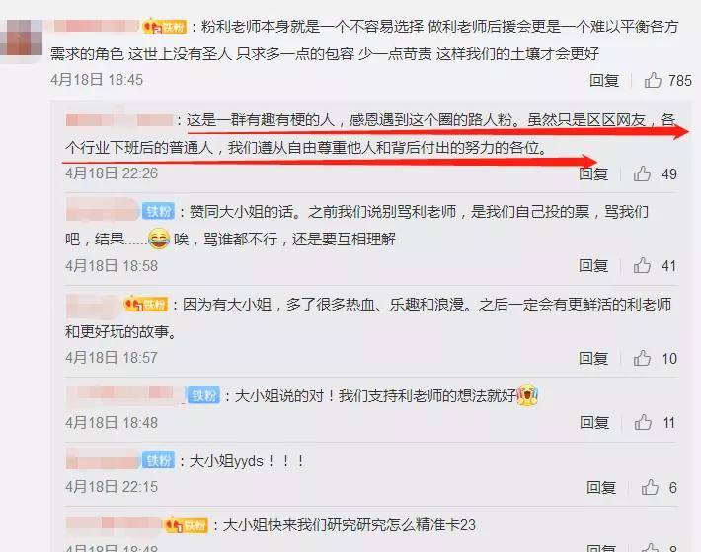Like the 大小姐yyds reply
Viewport: 701px width, 552px height.
pyautogui.click(x=650, y=487)
